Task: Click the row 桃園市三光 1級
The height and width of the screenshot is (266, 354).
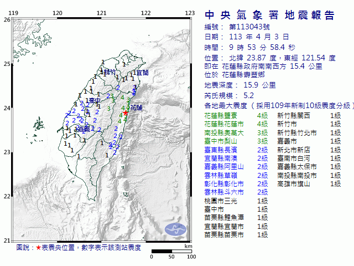Action: (x=236, y=201)
